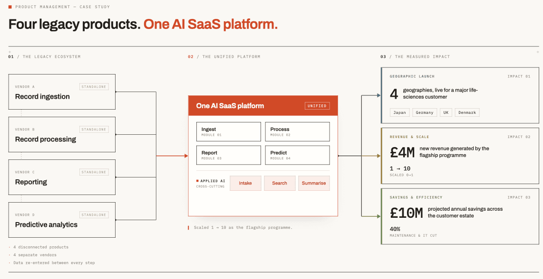Select the Summarise AI button
543x279 pixels.
pos(314,183)
